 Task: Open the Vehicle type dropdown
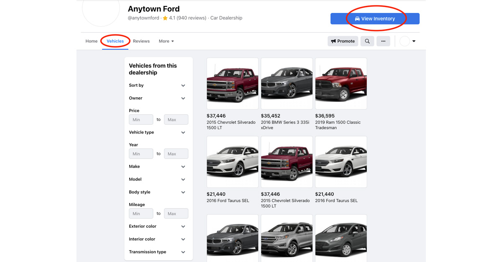(x=183, y=132)
